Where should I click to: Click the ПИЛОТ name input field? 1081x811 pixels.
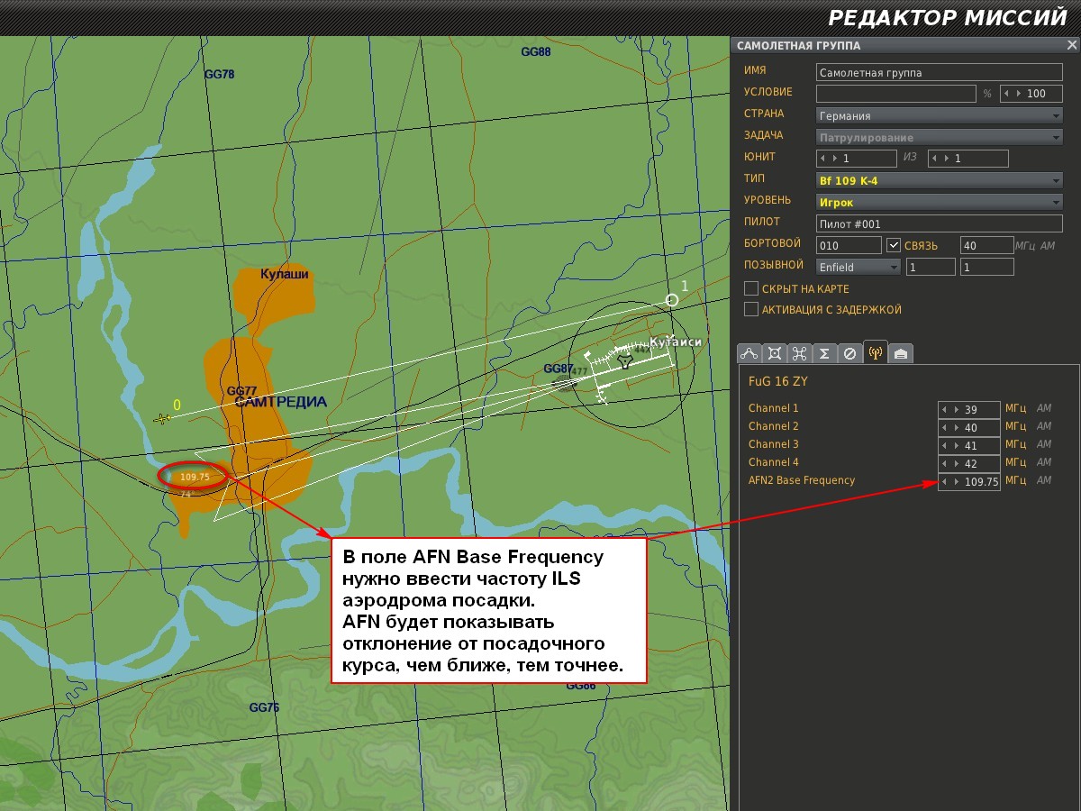pyautogui.click(x=940, y=223)
